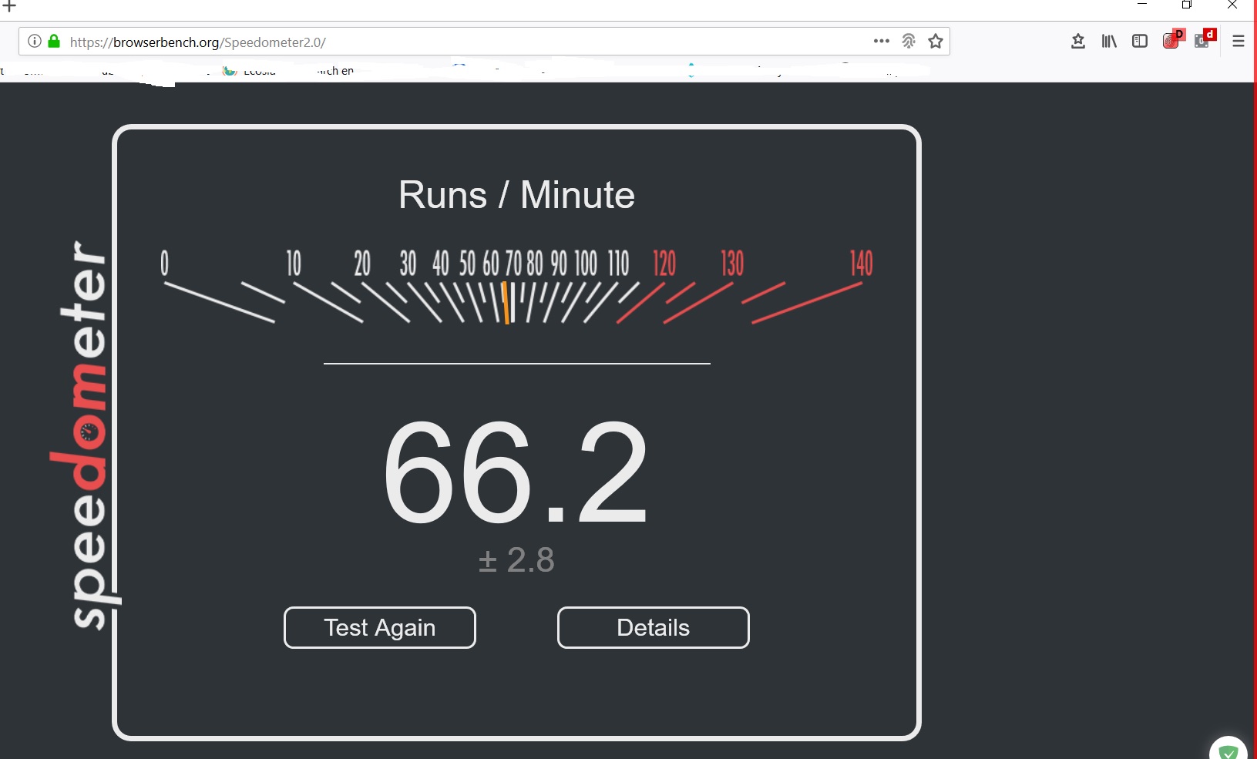Click the red 130 gauge label
1257x759 pixels.
pos(732,264)
